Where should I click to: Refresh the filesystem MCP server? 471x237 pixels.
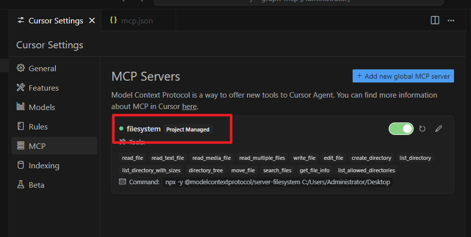422,129
